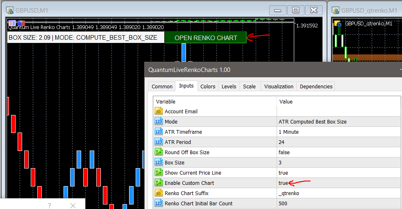Image resolution: width=402 pixels, height=209 pixels.
Task: Click the GBPUSD_qtrenko,M1 window title icon
Action: 336,10
